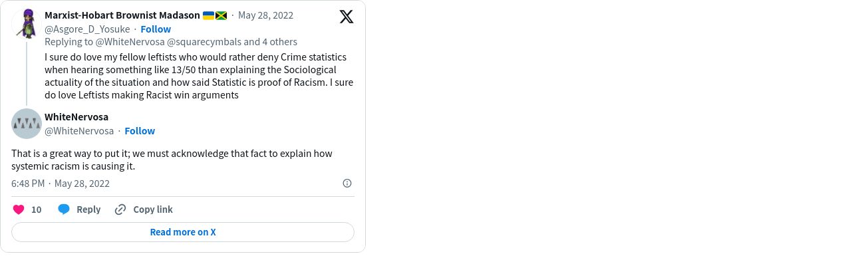The width and height of the screenshot is (854, 270).
Task: Open the @Asgore_D_Yosuke handle link
Action: tap(87, 29)
